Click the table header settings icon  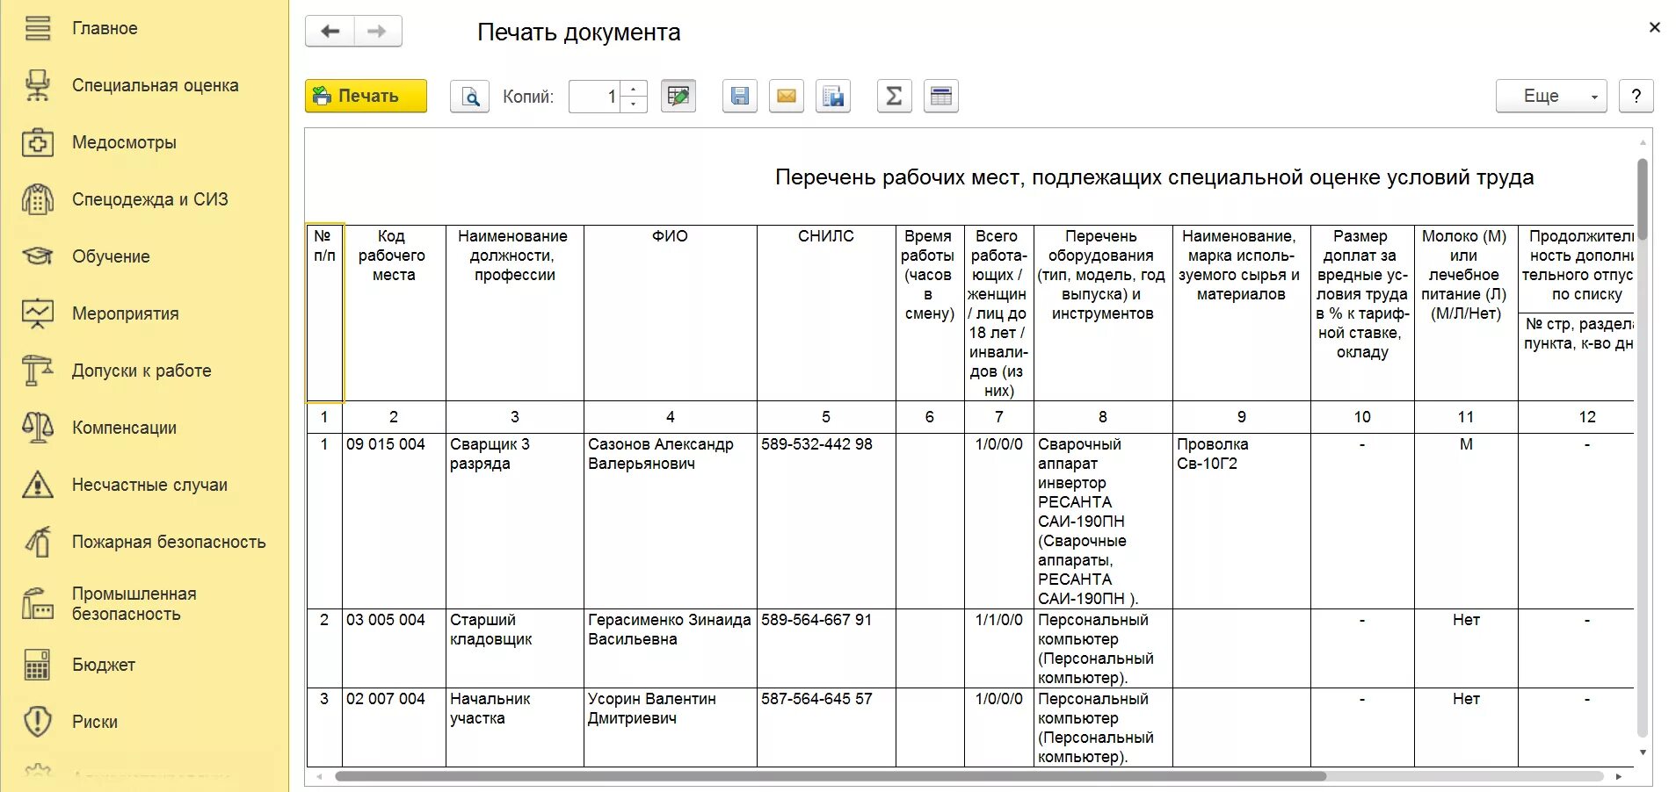click(x=941, y=97)
